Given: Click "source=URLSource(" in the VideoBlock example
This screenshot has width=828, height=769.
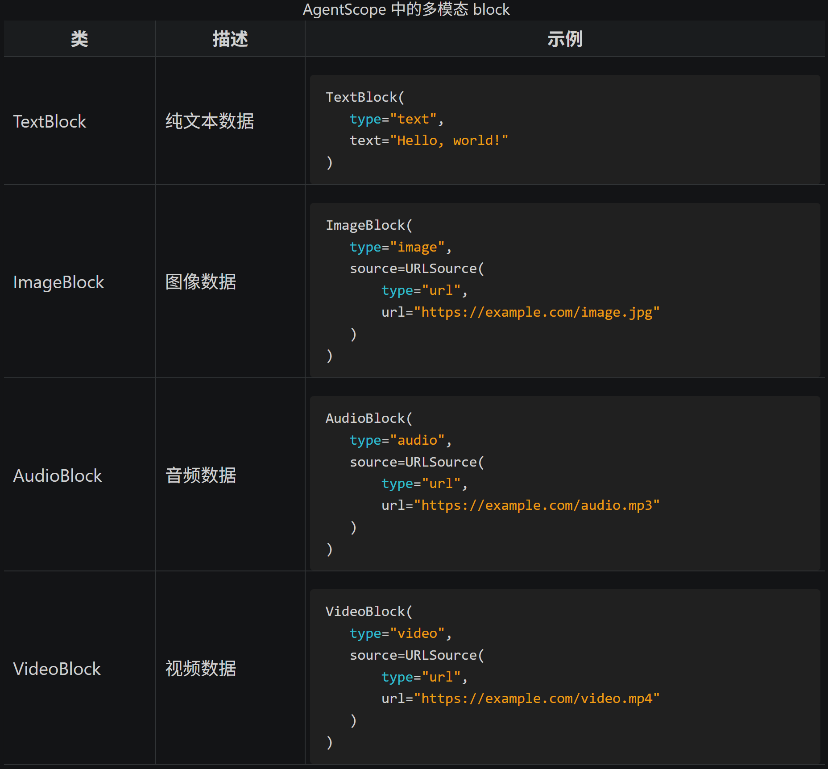Looking at the screenshot, I should [x=417, y=655].
